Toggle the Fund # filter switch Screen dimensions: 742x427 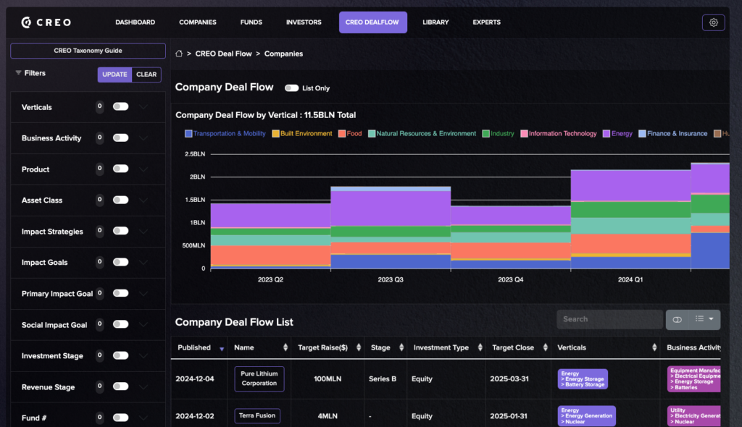click(121, 417)
